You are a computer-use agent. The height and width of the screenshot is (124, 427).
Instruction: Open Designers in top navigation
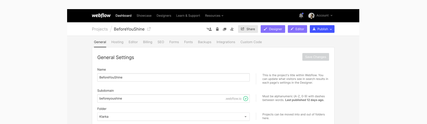coord(164,15)
